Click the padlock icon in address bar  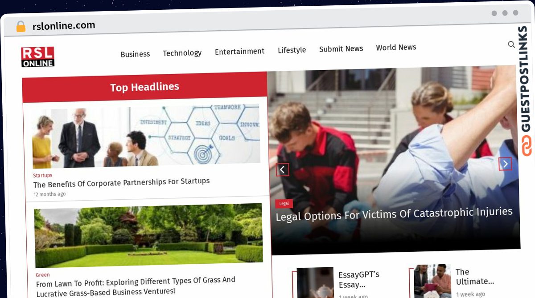(x=21, y=27)
